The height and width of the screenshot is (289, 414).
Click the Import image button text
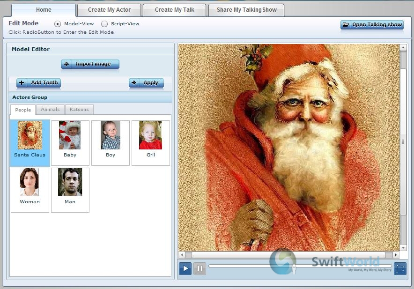(x=93, y=64)
